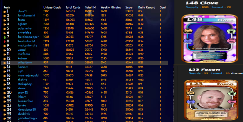The image size is (243, 122).
Task: Click the blue Skill badge on L48 Clove card
Action: coord(188,42)
